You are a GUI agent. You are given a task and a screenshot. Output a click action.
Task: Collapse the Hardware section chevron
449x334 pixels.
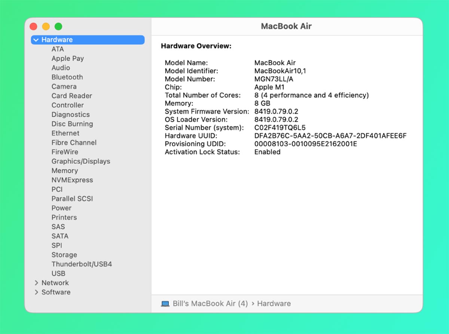(x=36, y=40)
